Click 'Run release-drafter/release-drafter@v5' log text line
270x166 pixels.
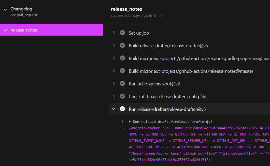[173, 122]
